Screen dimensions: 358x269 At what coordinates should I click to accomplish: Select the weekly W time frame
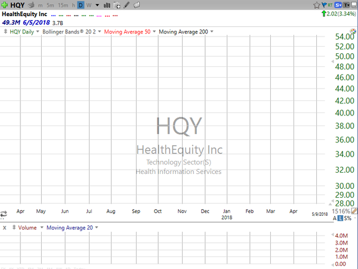(x=89, y=5)
